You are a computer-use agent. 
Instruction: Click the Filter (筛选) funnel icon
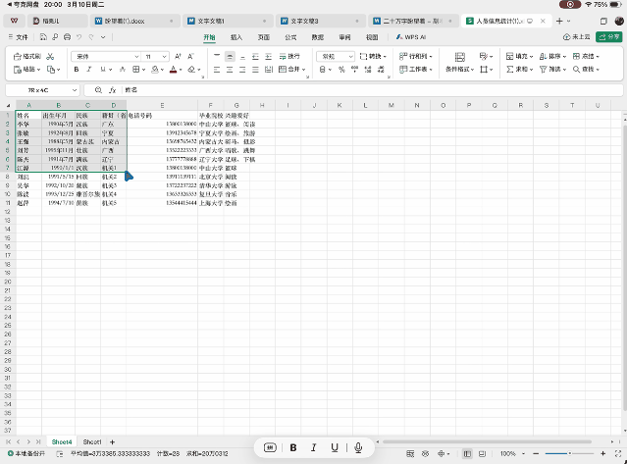[x=543, y=70]
